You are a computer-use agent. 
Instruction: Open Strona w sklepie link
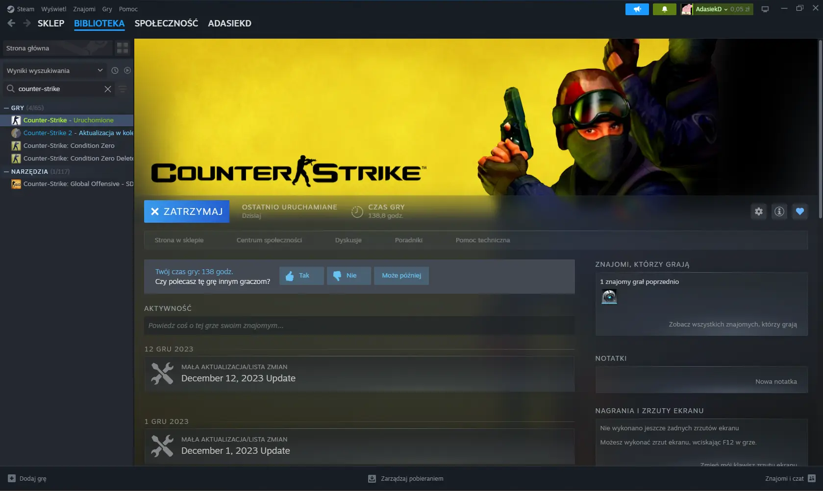(179, 240)
